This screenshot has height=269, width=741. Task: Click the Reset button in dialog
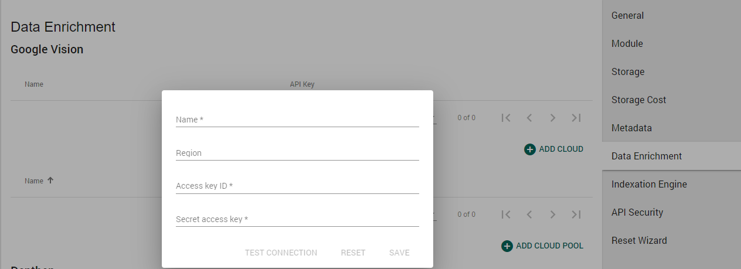(353, 253)
